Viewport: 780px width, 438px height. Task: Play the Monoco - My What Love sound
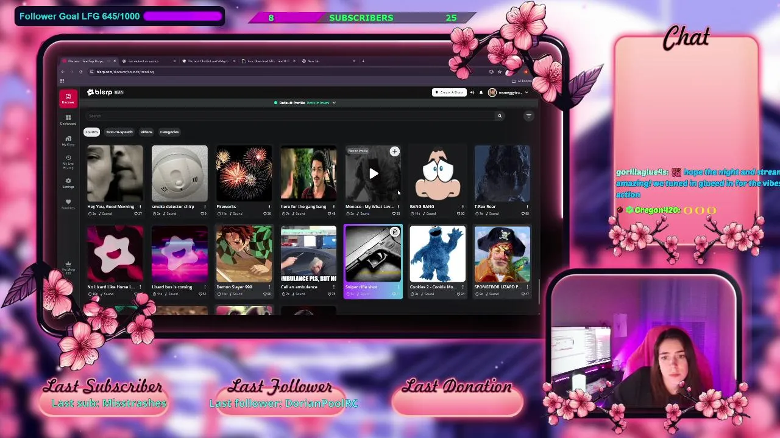374,174
